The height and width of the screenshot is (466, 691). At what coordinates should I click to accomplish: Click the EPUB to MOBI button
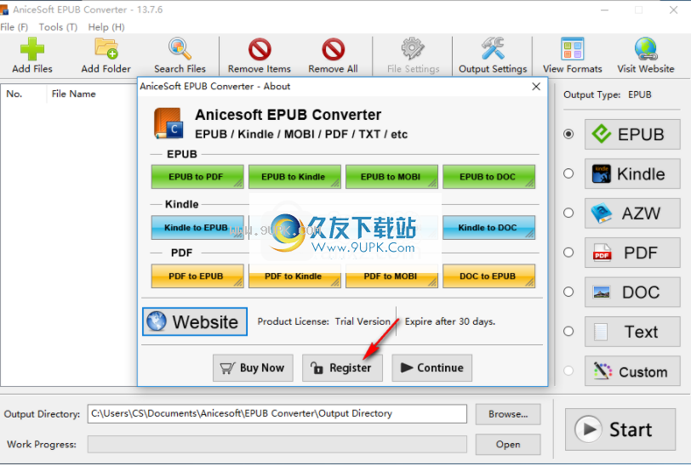pyautogui.click(x=391, y=177)
